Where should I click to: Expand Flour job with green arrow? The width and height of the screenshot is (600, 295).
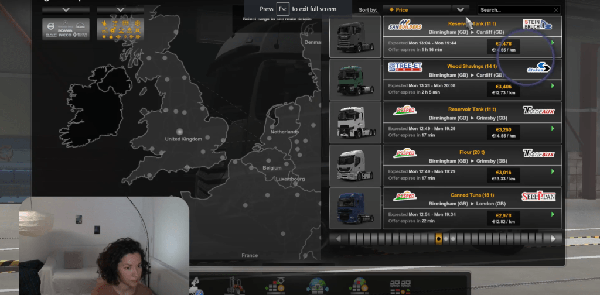pyautogui.click(x=553, y=171)
